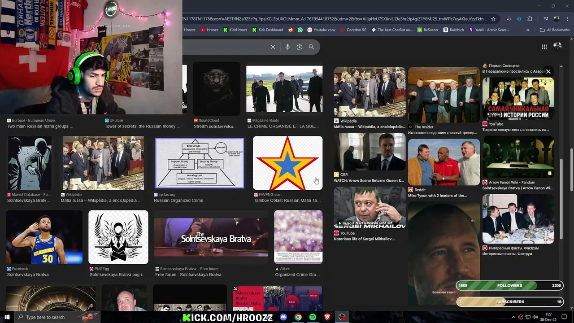Click 'Tambov Oblast Russian Mafia' caption
The width and height of the screenshot is (574, 323).
click(x=287, y=201)
